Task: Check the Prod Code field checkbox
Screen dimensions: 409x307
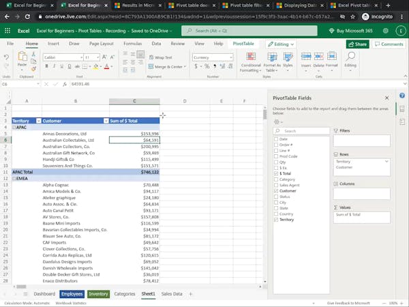Action: click(x=276, y=156)
